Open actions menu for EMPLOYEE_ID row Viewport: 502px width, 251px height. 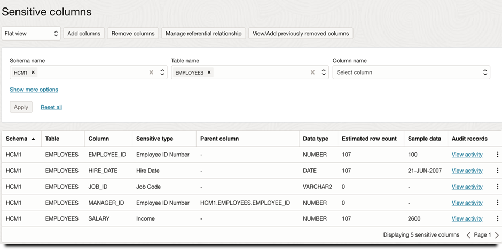(x=497, y=155)
